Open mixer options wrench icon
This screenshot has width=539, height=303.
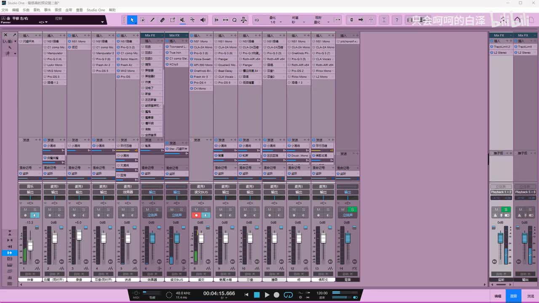[x=10, y=47]
